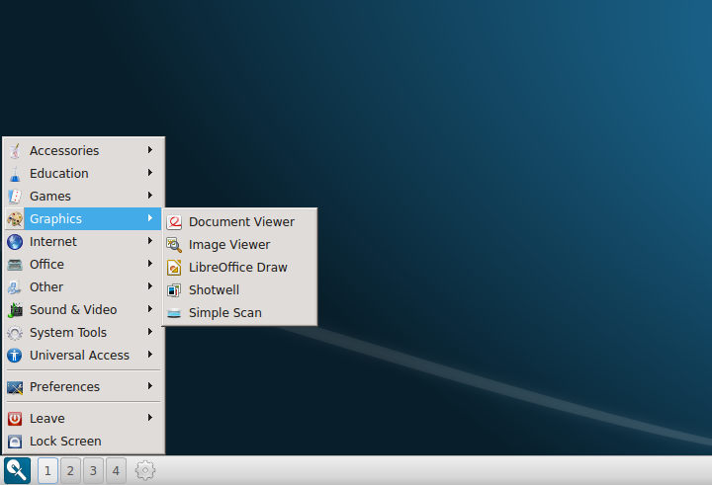Open the Universal Access menu entry

[83, 356]
